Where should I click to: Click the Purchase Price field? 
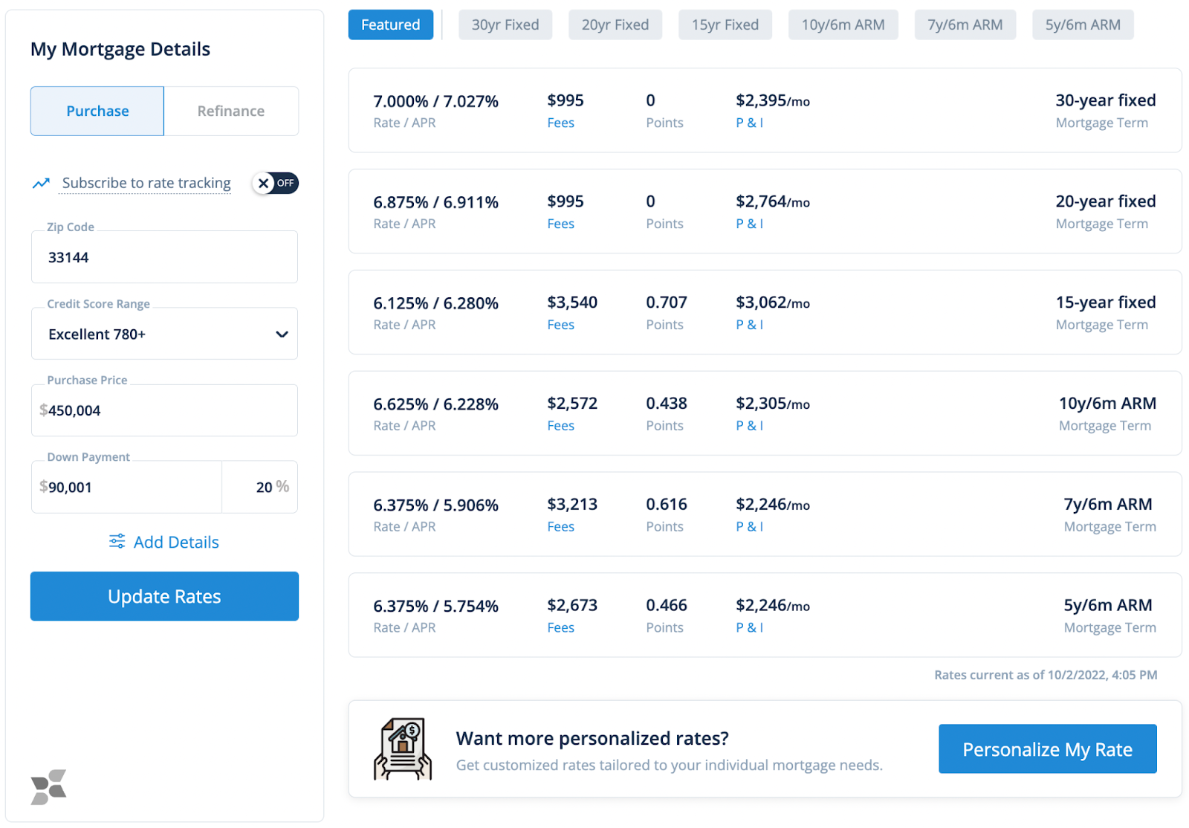click(164, 410)
